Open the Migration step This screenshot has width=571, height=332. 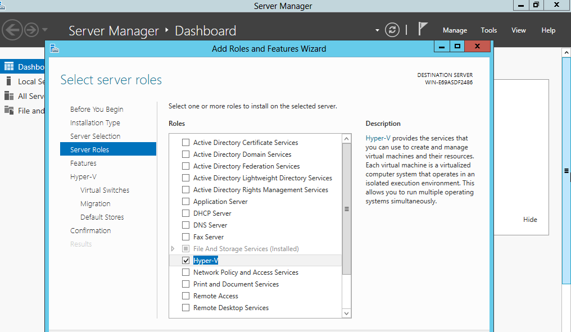pyautogui.click(x=95, y=203)
